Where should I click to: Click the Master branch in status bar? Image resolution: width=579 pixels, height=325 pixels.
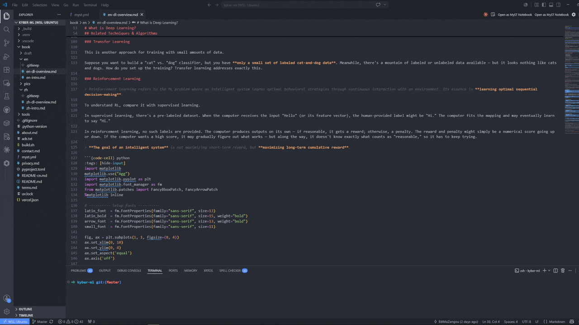pyautogui.click(x=40, y=322)
